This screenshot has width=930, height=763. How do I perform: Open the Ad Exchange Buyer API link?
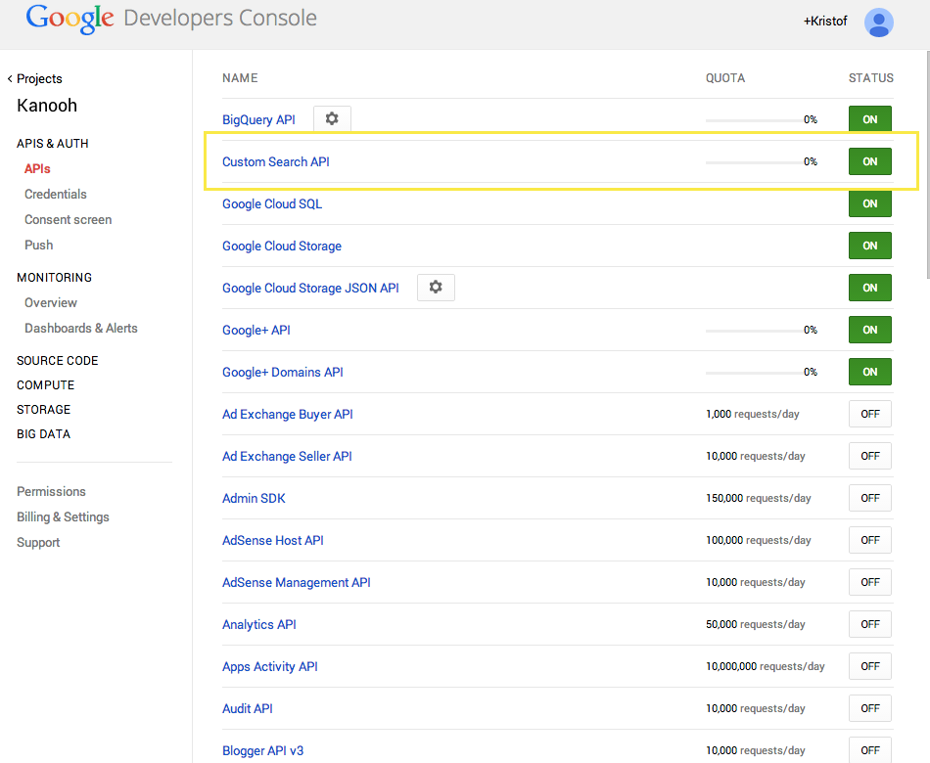pyautogui.click(x=288, y=415)
